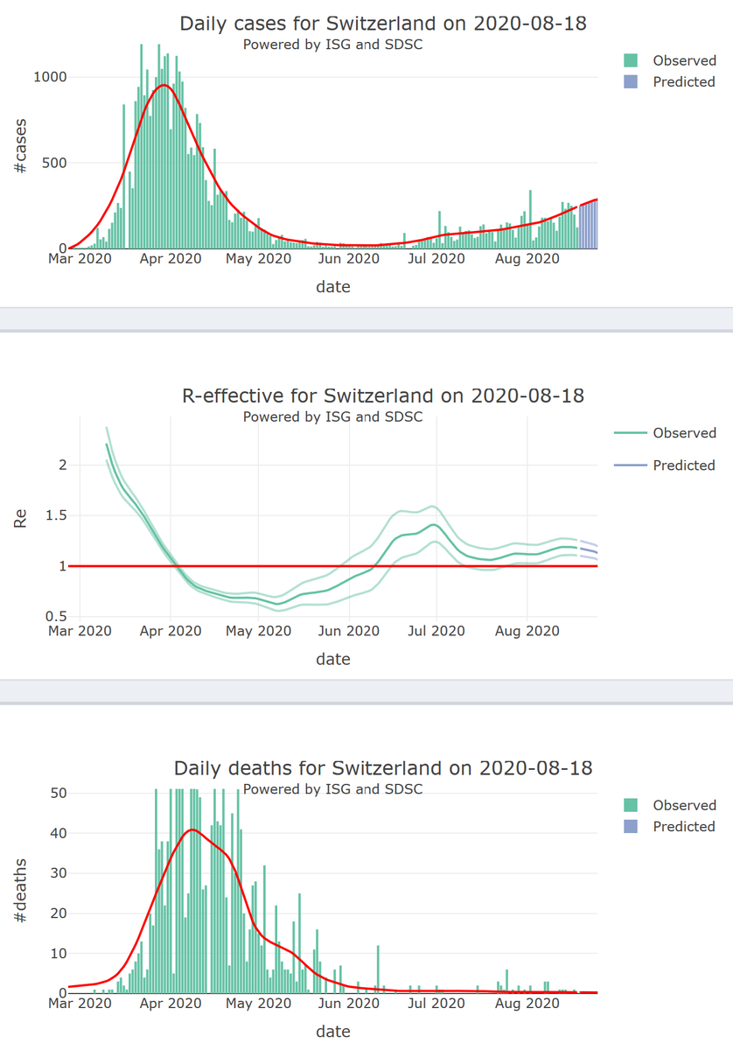Viewport: 733px width, 1050px height.
Task: Click the 500 tick on cases y-axis
Action: (x=54, y=163)
